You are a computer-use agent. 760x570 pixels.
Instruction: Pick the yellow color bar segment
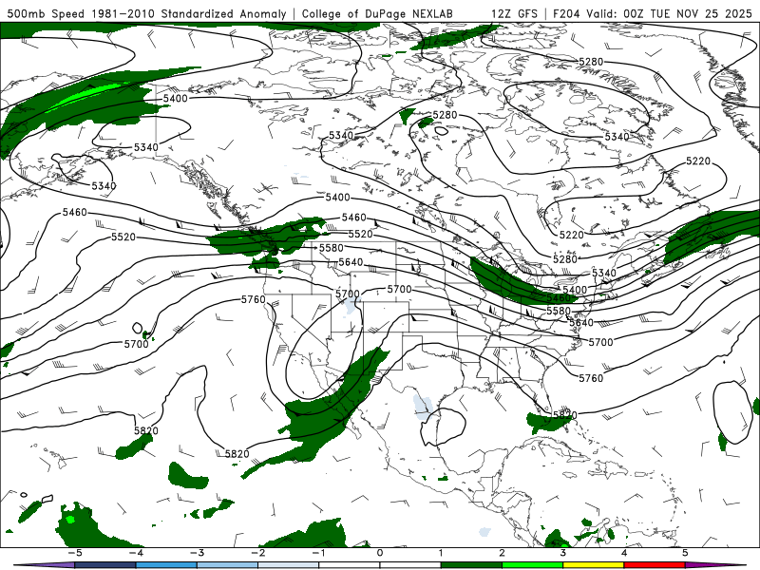[594, 565]
